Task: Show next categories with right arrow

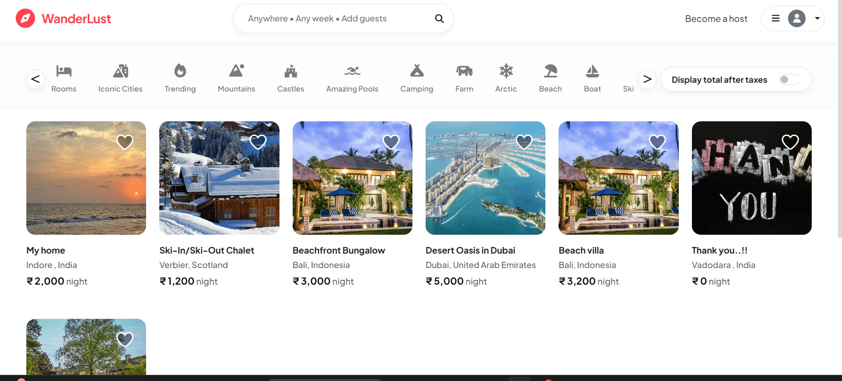Action: pyautogui.click(x=647, y=79)
